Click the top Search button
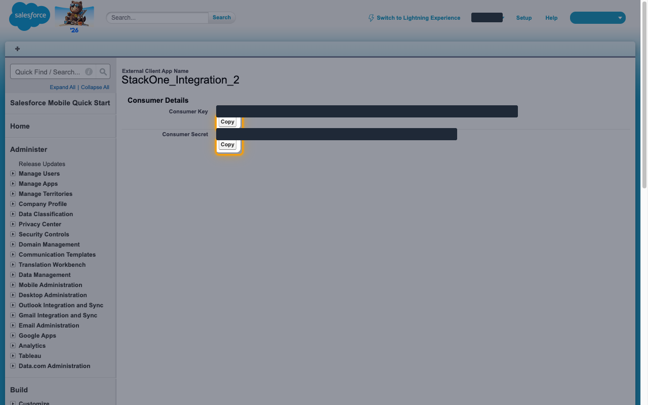Image resolution: width=648 pixels, height=405 pixels. 222,17
